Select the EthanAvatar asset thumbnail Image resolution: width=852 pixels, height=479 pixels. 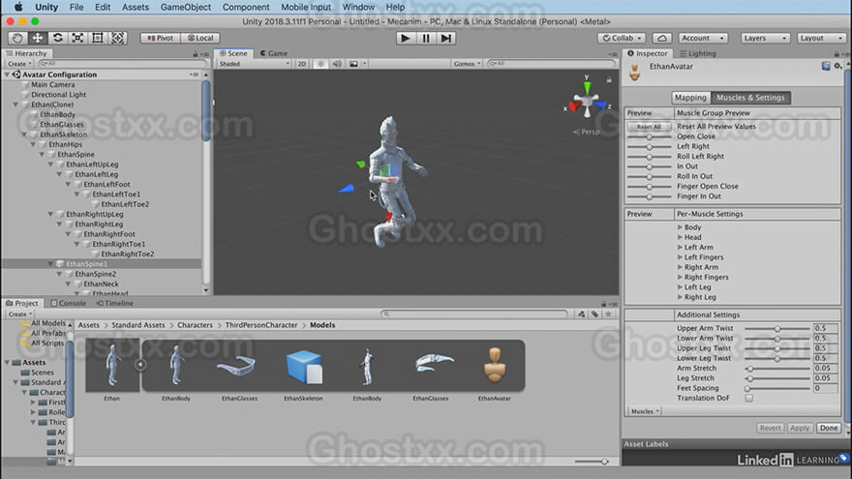pos(495,366)
